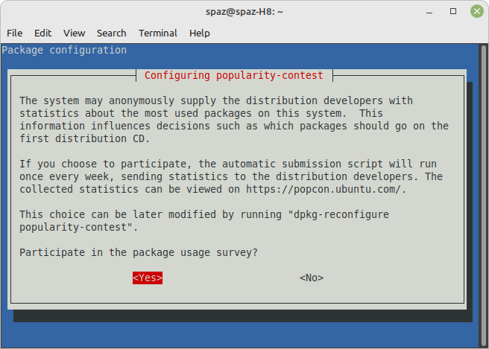489x349 pixels.
Task: Minimize the terminal window
Action: [x=429, y=12]
